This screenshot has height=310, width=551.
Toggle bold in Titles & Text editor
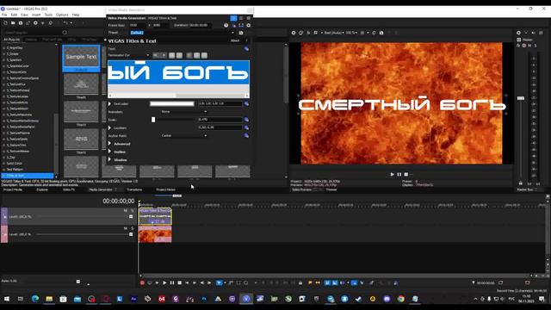point(172,55)
